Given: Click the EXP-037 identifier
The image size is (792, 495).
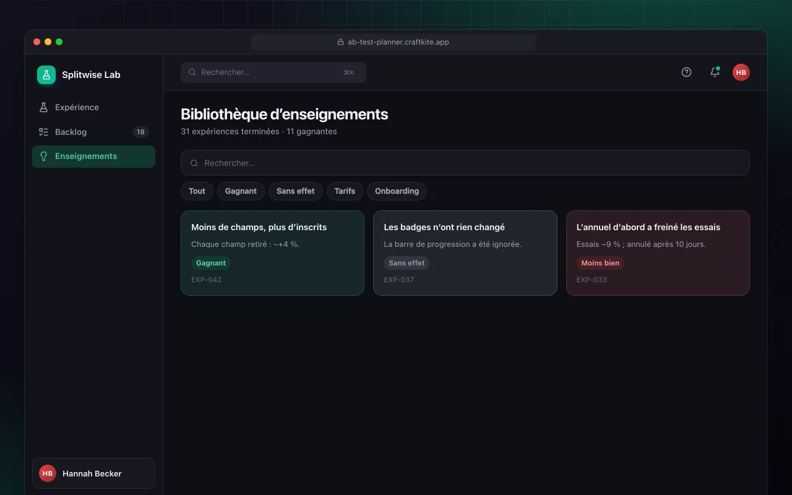Looking at the screenshot, I should tap(399, 280).
